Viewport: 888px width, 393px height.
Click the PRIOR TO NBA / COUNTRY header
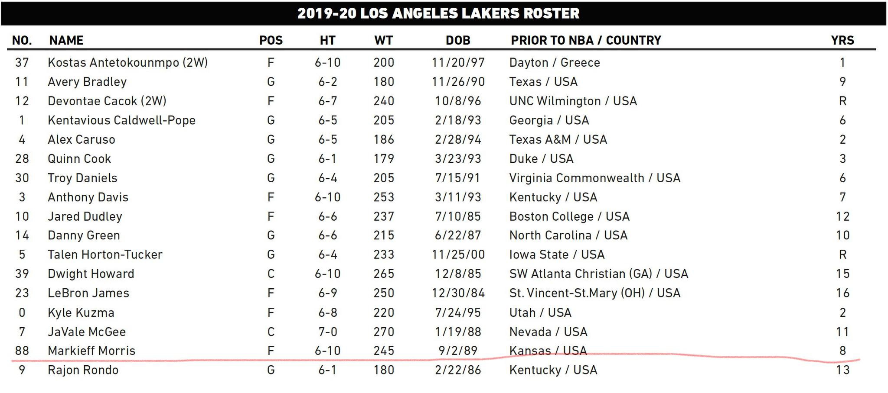(586, 40)
